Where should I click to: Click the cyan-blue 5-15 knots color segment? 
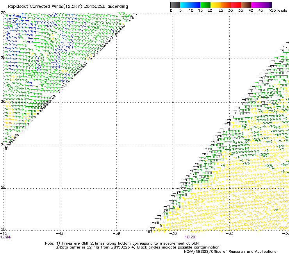(x=190, y=5)
